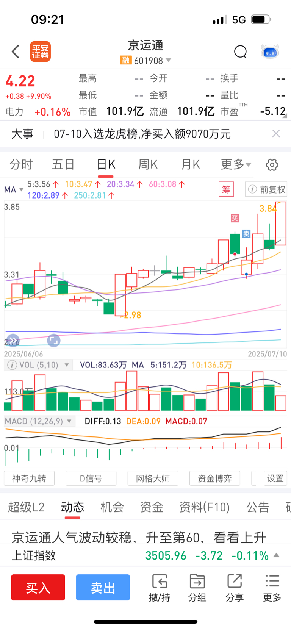Open the search magnifier icon
Viewport: 291px width, 630px height.
point(240,52)
